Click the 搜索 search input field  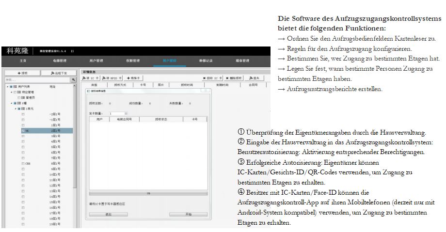[35, 79]
